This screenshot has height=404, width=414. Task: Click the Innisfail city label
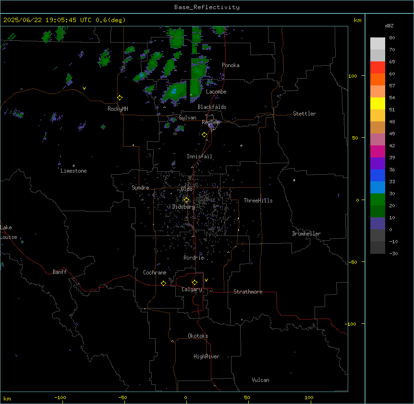pyautogui.click(x=199, y=156)
